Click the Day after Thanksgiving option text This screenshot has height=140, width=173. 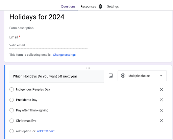(x=32, y=110)
